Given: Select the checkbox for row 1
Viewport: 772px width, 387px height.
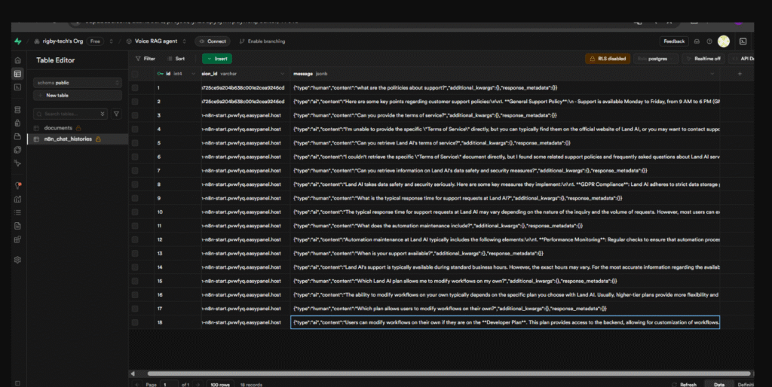Looking at the screenshot, I should 135,88.
